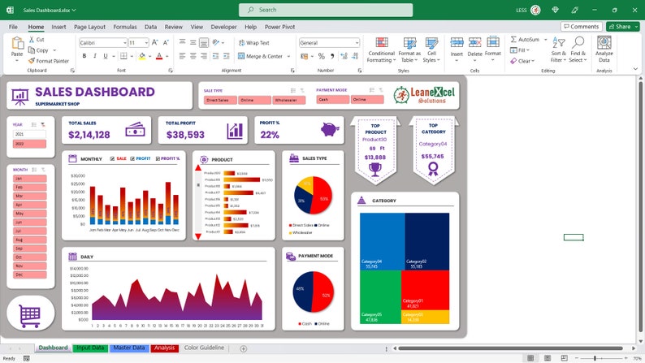Select Jan in Month slicer
645x363 pixels.
(x=30, y=179)
